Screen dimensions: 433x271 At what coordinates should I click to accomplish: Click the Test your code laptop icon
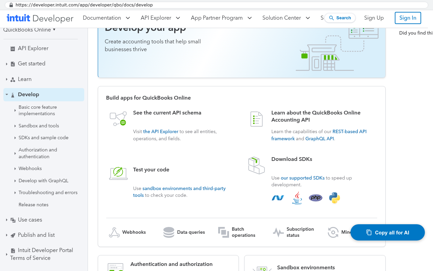[118, 173]
